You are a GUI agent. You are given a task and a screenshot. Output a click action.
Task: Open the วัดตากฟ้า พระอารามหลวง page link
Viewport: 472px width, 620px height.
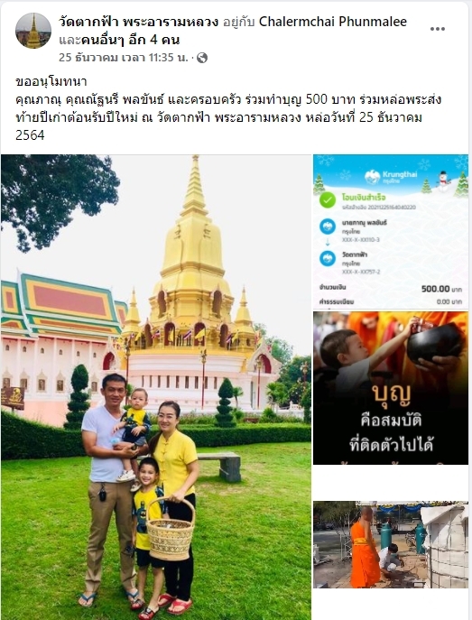[138, 22]
